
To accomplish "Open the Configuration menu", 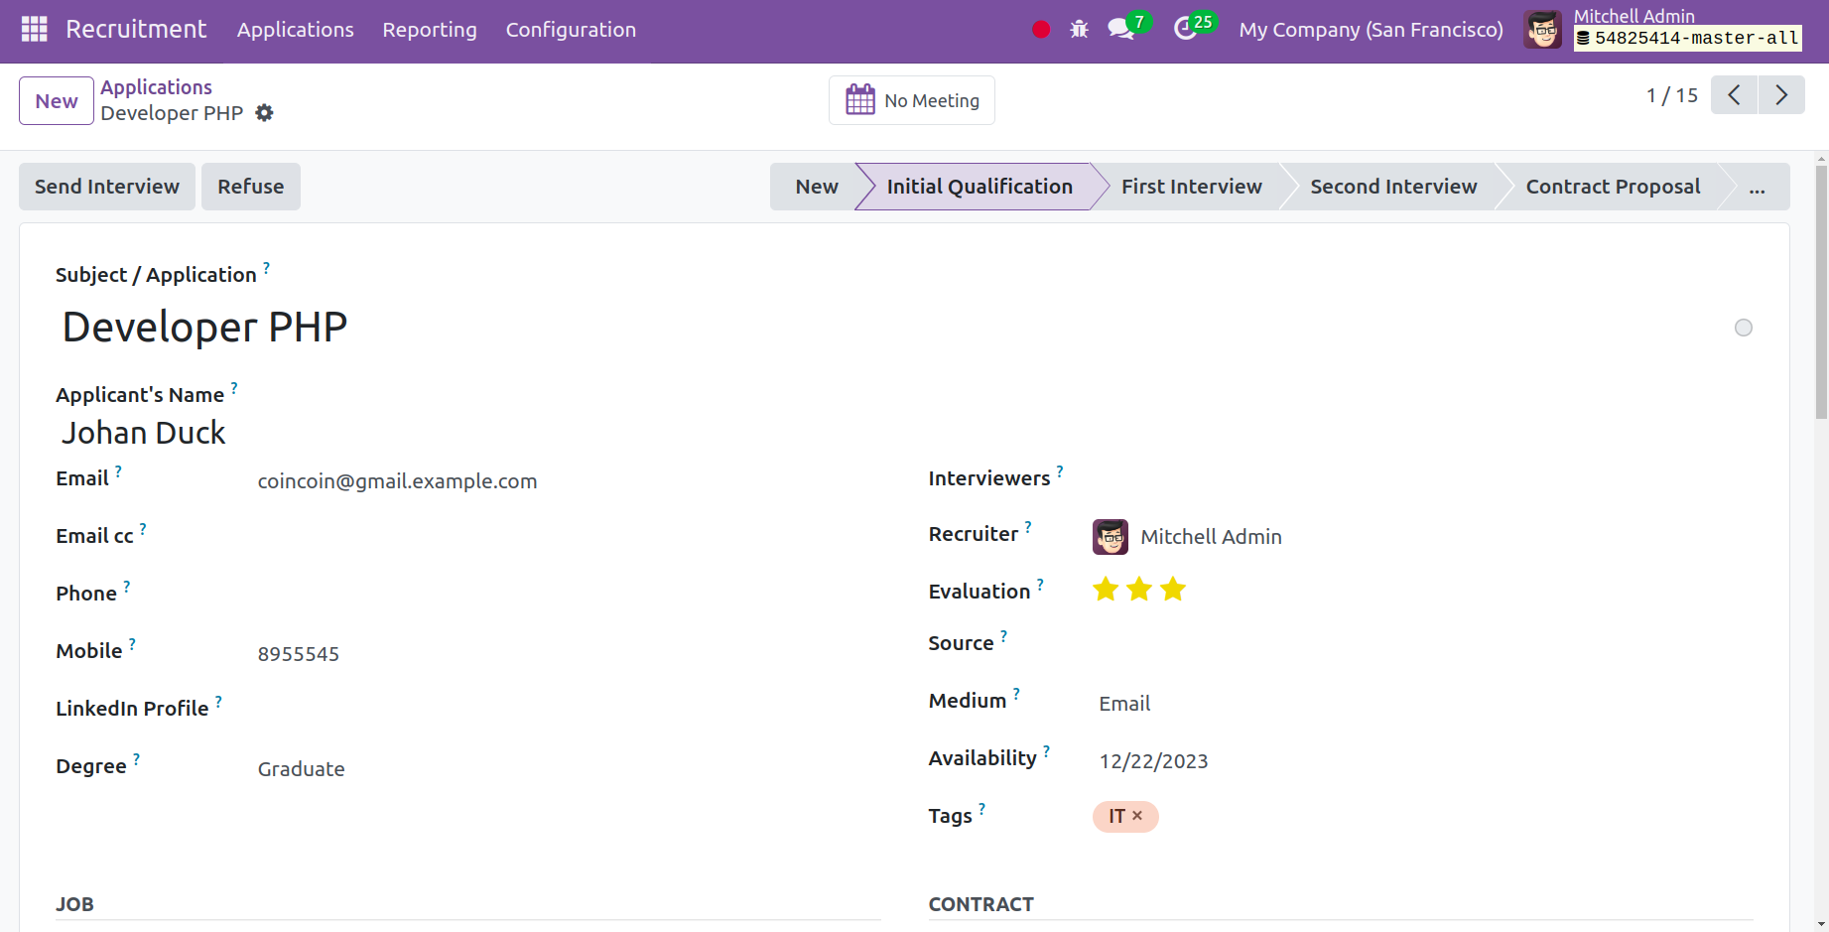I will [571, 30].
